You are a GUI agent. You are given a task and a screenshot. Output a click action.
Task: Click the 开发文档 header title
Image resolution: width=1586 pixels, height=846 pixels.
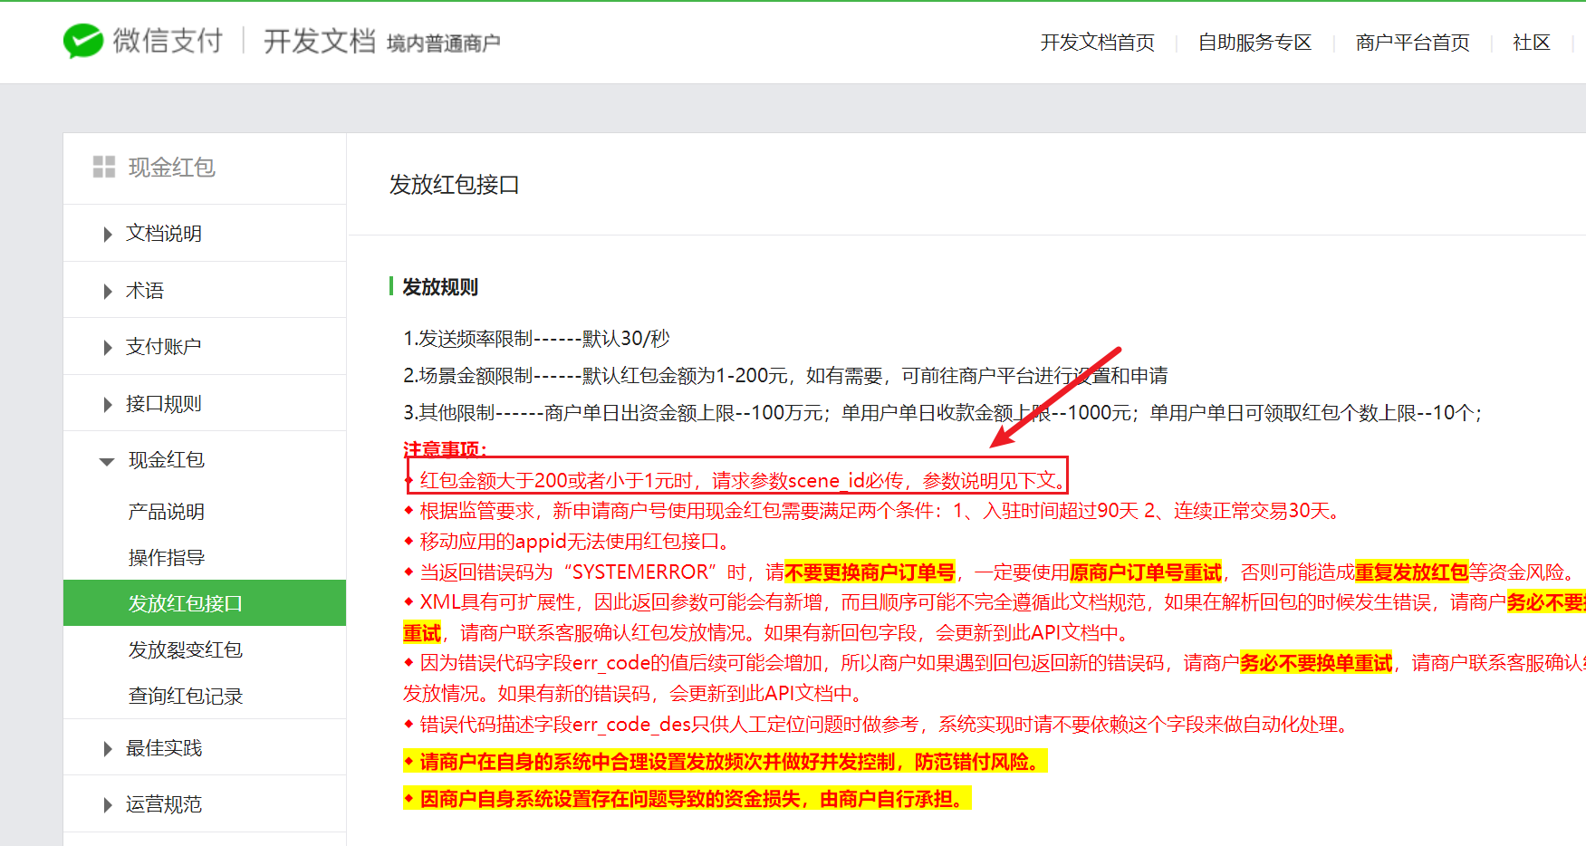pos(320,41)
